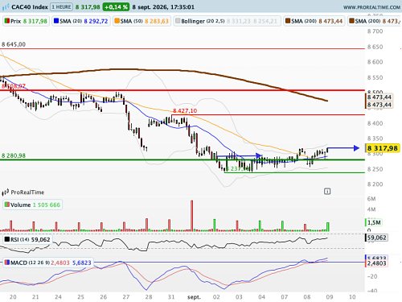Click the sept. label on the time axis
Image resolution: width=402 pixels, height=302 pixels.
[x=194, y=297]
